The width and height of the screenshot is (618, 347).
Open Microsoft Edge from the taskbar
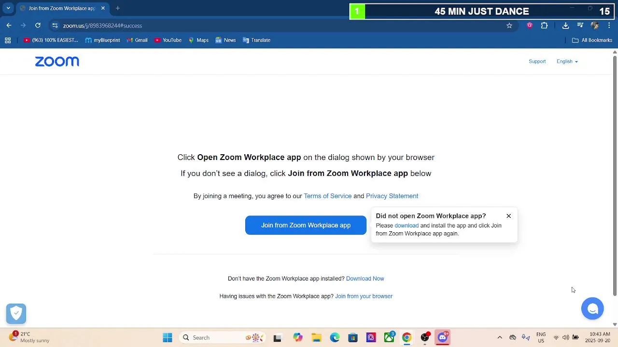click(335, 337)
